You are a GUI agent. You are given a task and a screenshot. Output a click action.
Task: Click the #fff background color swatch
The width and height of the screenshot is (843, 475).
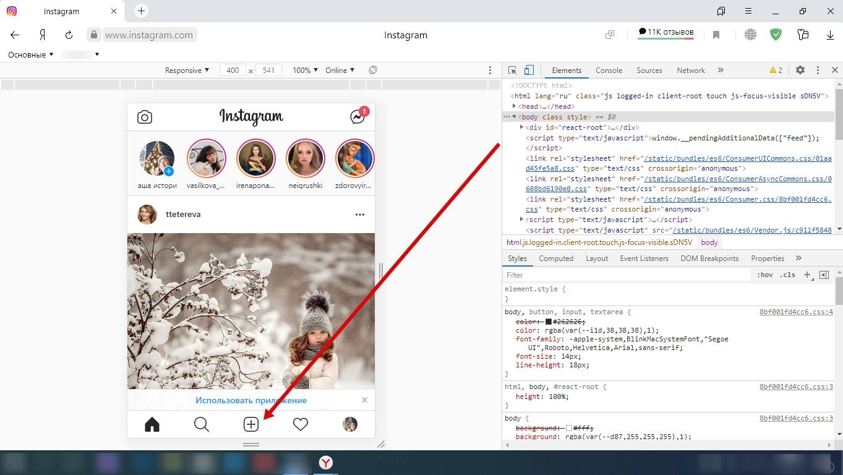click(569, 427)
